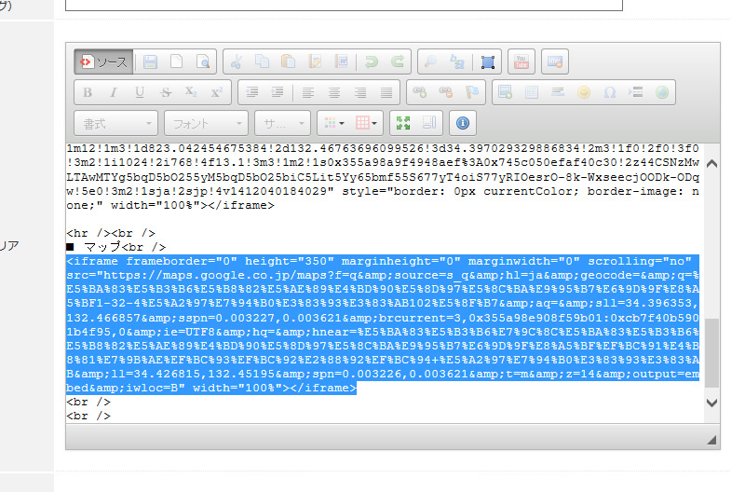Click the Save floppy disk icon
The height and width of the screenshot is (492, 745).
click(x=150, y=61)
